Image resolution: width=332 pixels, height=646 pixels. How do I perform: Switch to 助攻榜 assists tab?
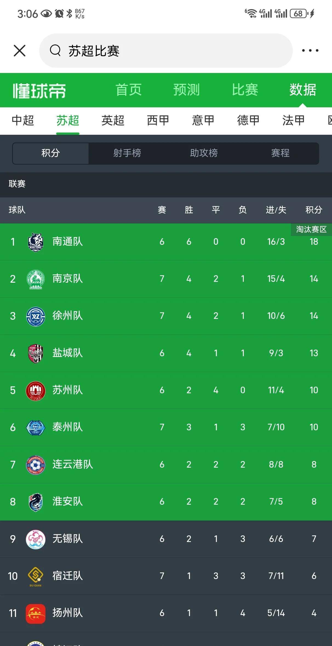[204, 153]
